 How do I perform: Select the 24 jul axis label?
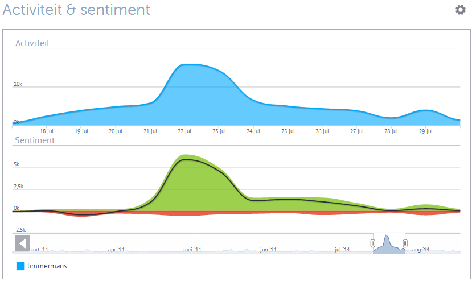click(253, 131)
